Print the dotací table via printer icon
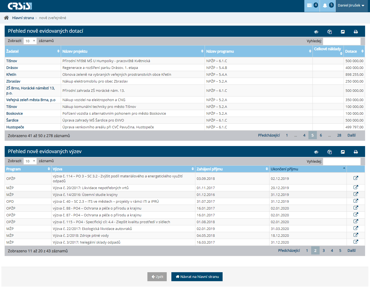The width and height of the screenshot is (370, 291). pyautogui.click(x=356, y=32)
